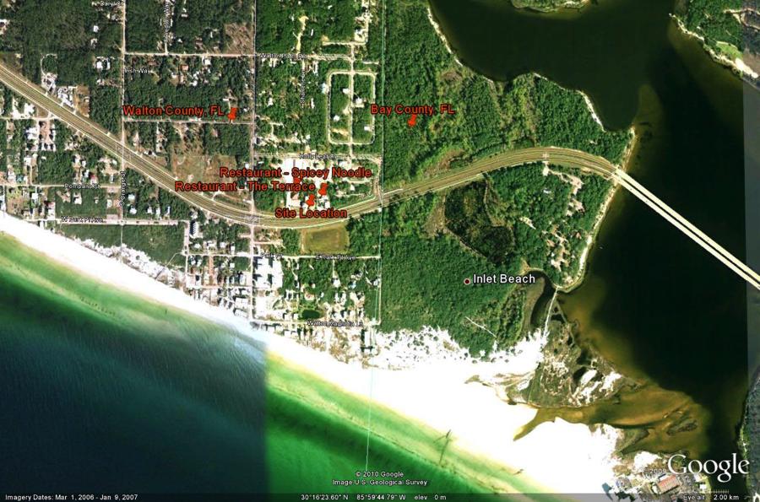Screen dimensions: 760x502
Task: Click the Walton County, FL pushpin icon
Action: point(232,113)
